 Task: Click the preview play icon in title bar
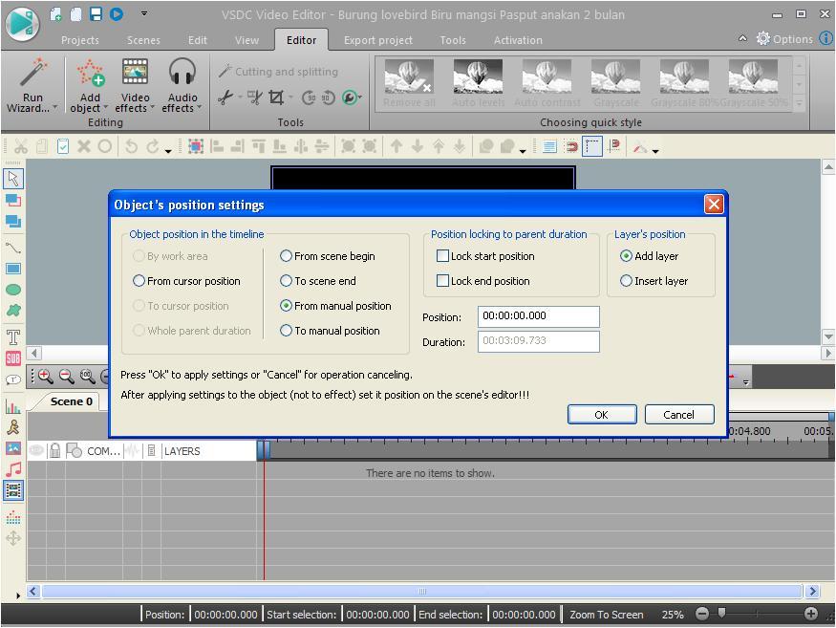[117, 14]
